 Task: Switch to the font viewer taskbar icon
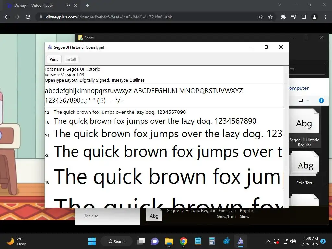click(x=240, y=241)
